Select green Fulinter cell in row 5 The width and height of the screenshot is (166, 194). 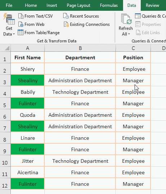click(x=27, y=103)
